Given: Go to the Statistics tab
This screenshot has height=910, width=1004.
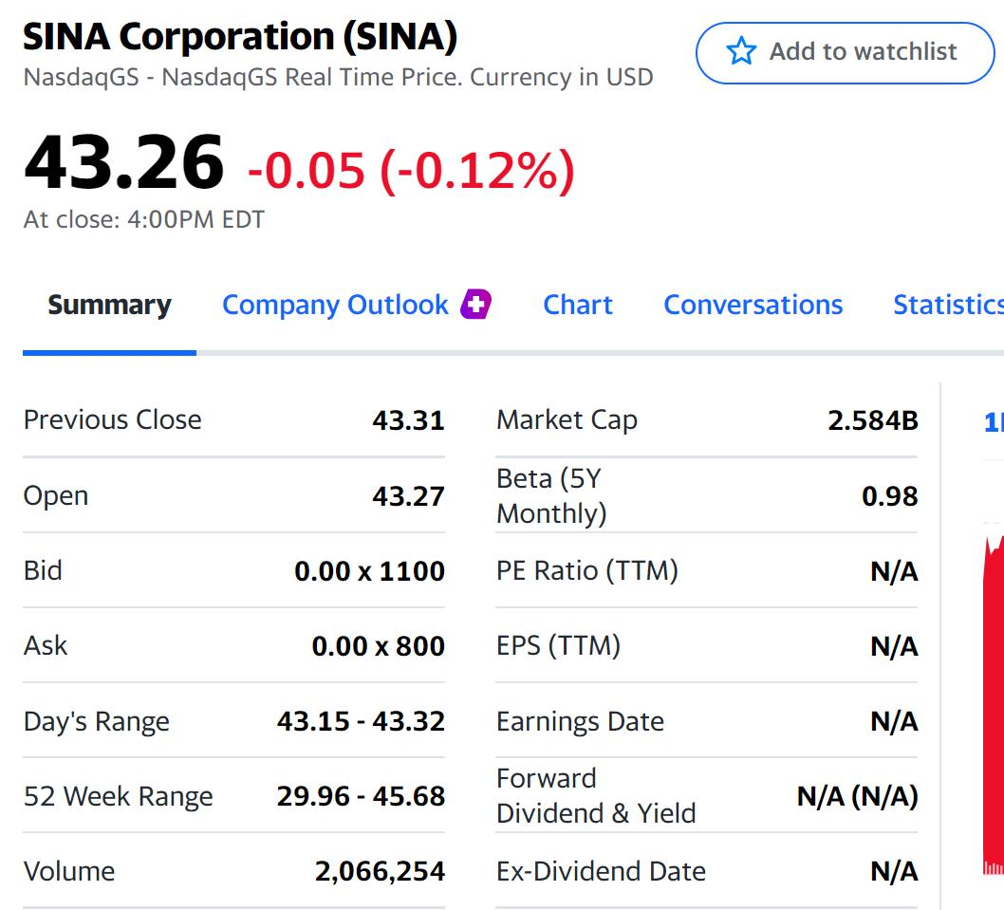Looking at the screenshot, I should pyautogui.click(x=948, y=305).
